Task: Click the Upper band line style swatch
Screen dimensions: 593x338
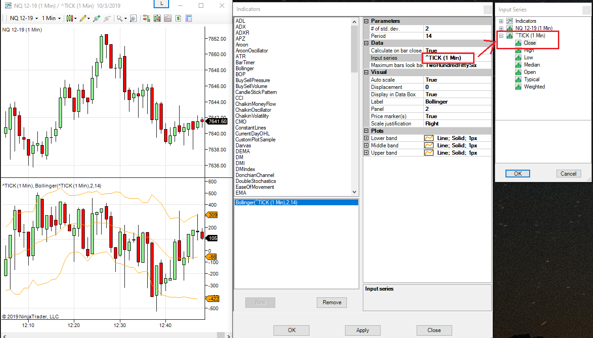Action: click(429, 153)
